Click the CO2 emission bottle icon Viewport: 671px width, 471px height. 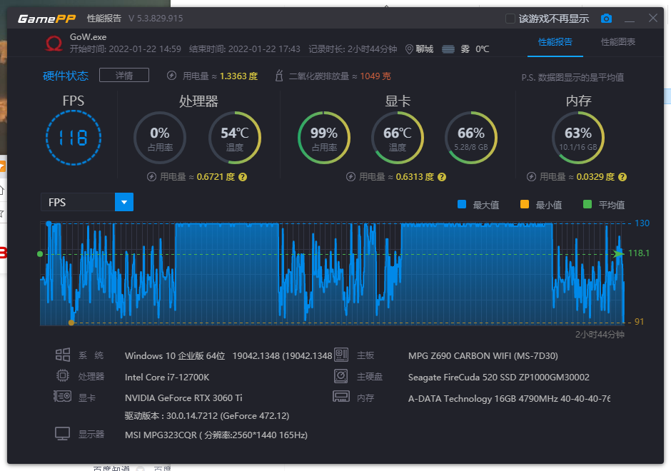279,76
